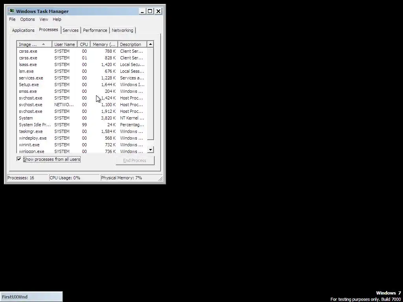Select the windeploy.exe process
Image resolution: width=403 pixels, height=302 pixels.
(x=82, y=138)
